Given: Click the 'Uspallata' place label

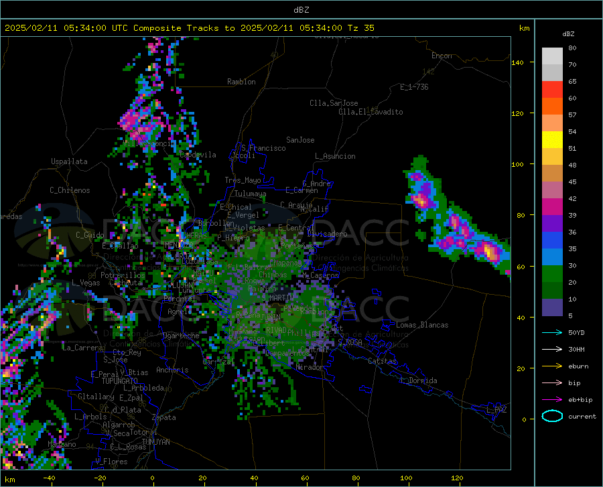Looking at the screenshot, I should tap(69, 161).
